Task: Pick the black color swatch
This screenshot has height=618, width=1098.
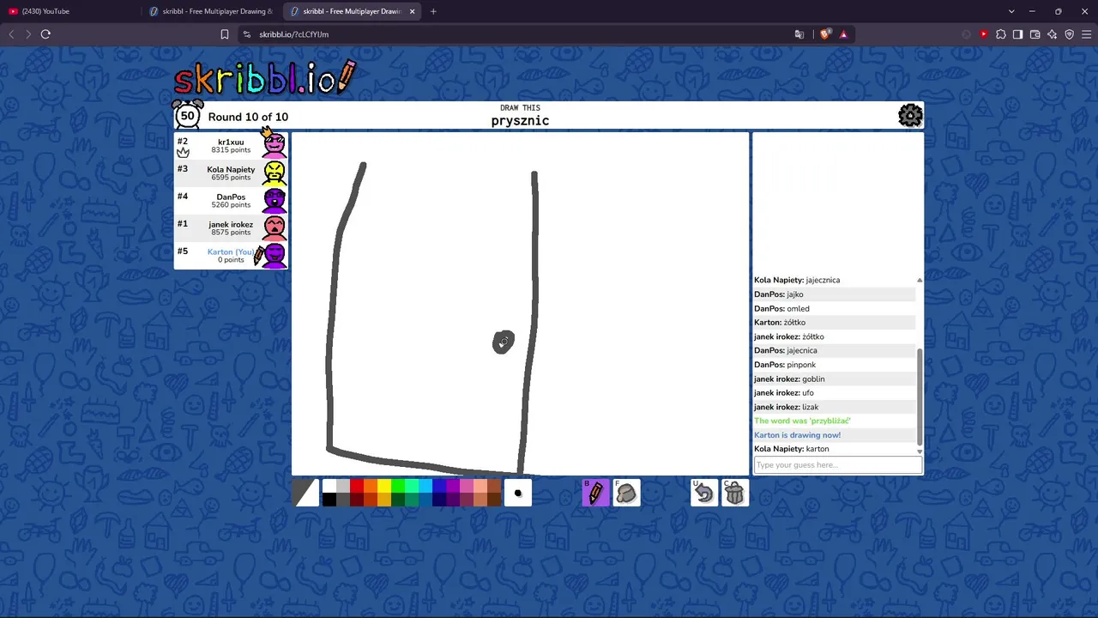Action: tap(329, 500)
